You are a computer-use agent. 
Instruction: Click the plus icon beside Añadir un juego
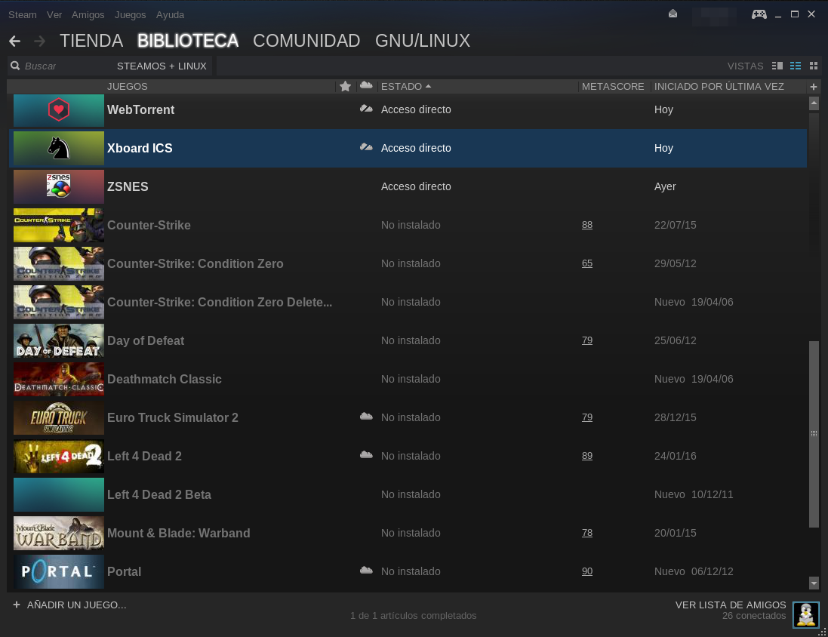click(17, 605)
